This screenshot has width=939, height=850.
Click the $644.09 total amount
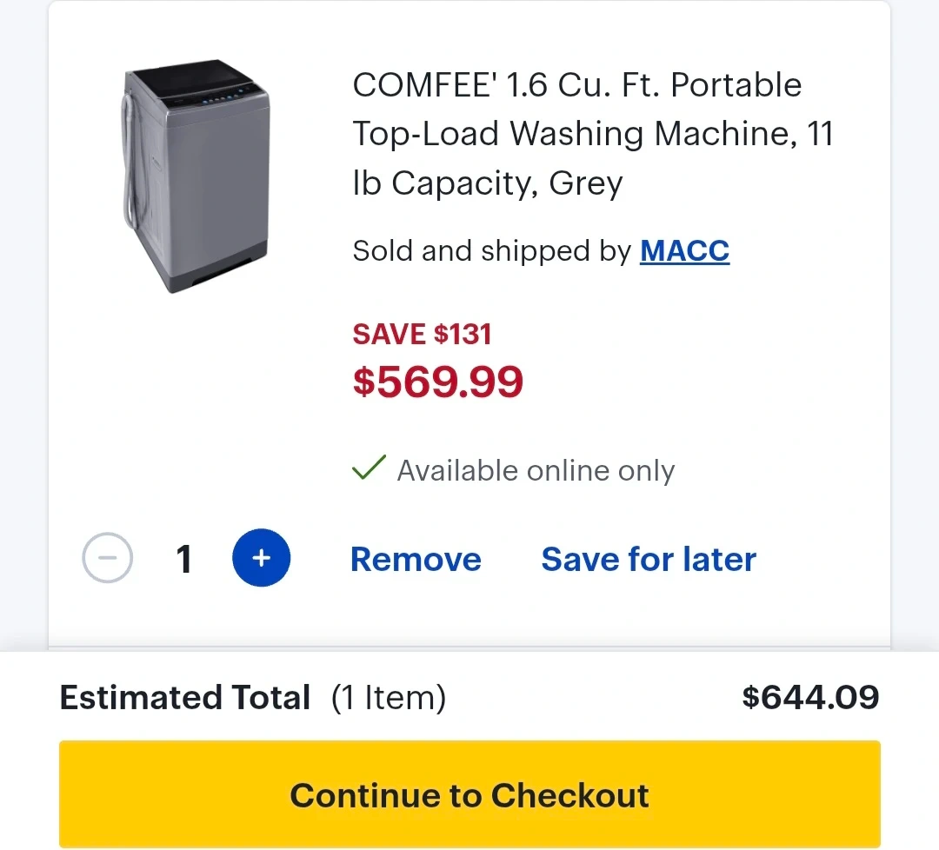[x=810, y=698]
